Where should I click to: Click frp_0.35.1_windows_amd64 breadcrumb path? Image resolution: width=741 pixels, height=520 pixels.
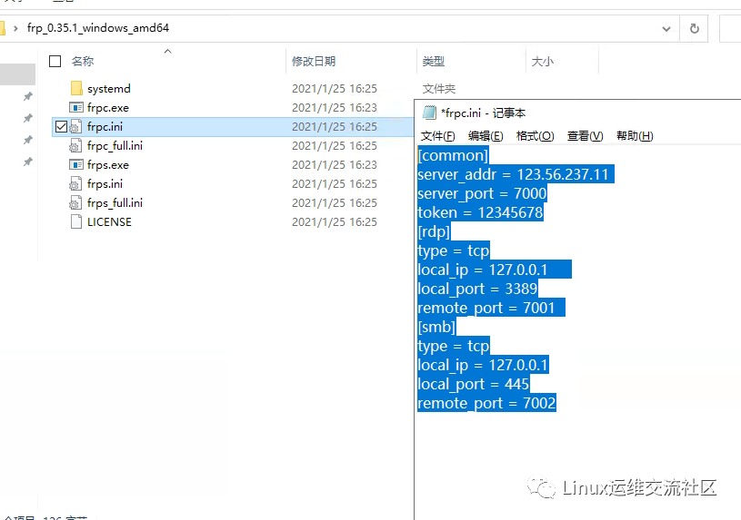click(98, 28)
